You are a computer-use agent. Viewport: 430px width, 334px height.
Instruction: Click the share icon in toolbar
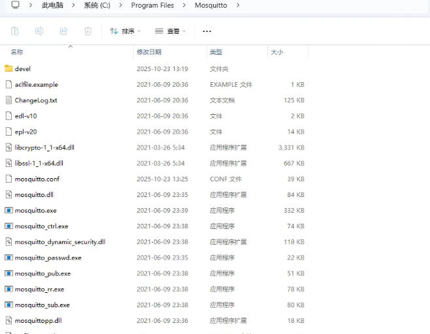tap(63, 31)
